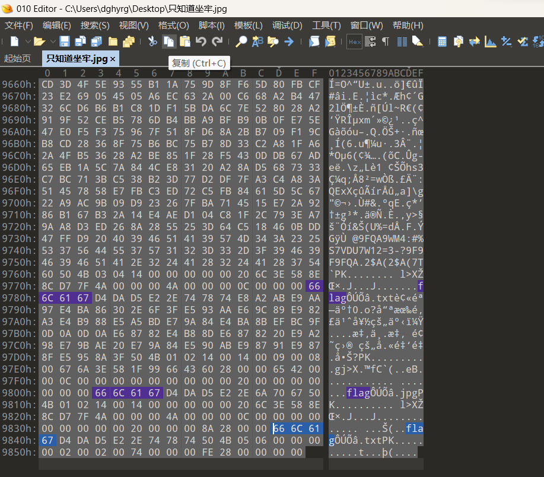Click the Save All icon
This screenshot has width=544, height=477.
[97, 42]
